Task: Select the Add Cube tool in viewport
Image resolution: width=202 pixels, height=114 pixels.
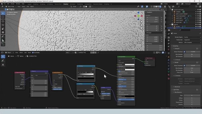Action: point(3,45)
